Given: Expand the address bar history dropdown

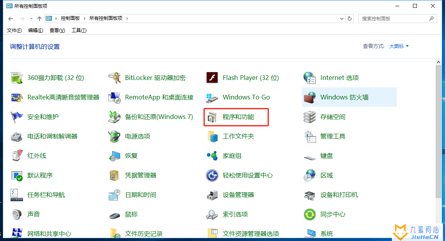Looking at the screenshot, I should tap(342, 18).
